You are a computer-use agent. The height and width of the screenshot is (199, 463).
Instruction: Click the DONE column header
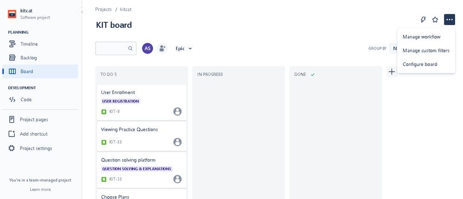coord(300,75)
